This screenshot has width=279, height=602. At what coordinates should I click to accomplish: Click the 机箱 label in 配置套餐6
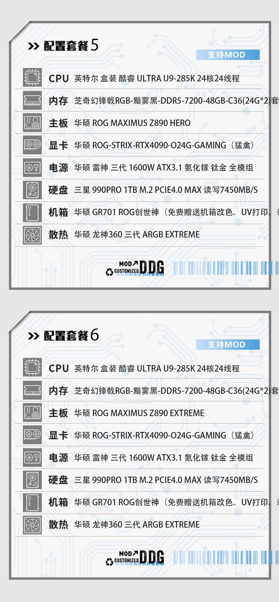[59, 502]
